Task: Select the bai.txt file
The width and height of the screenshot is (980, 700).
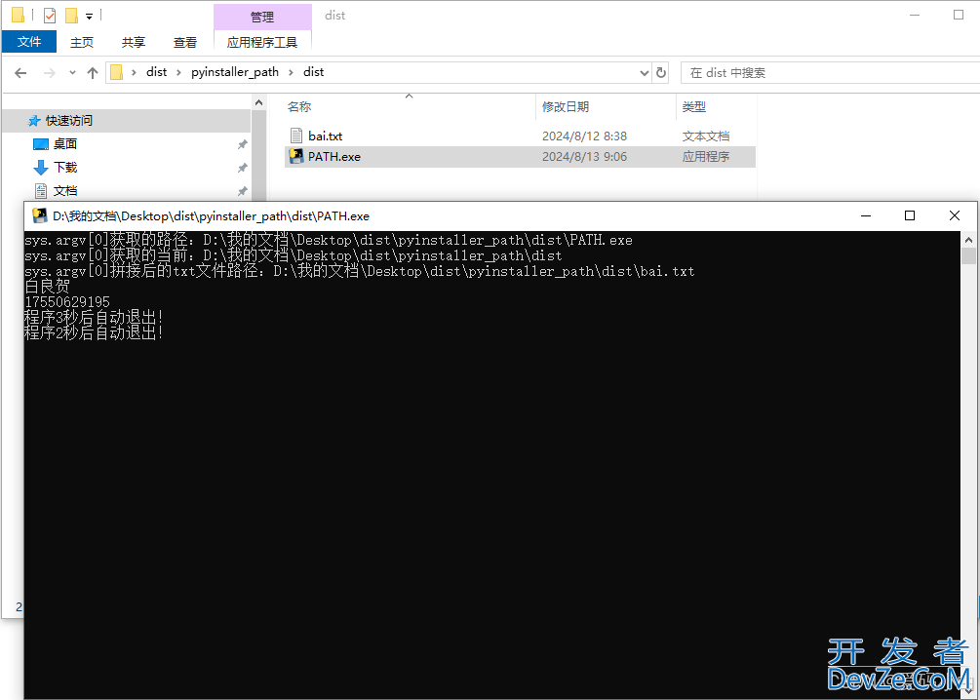Action: (x=520, y=136)
